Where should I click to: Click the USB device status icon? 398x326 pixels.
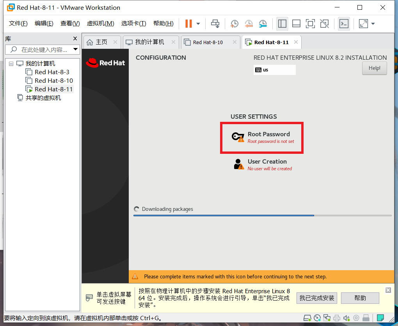click(366, 318)
